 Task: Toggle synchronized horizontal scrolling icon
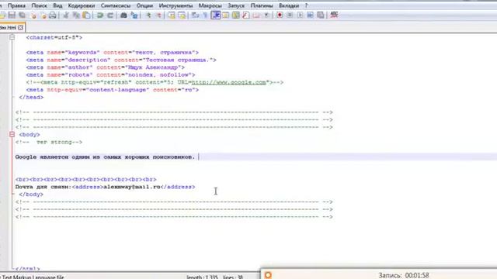point(182,15)
